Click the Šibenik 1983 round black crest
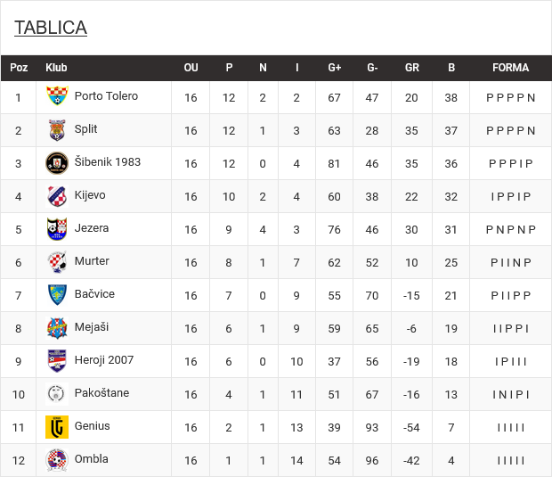The width and height of the screenshot is (552, 477). tap(57, 163)
